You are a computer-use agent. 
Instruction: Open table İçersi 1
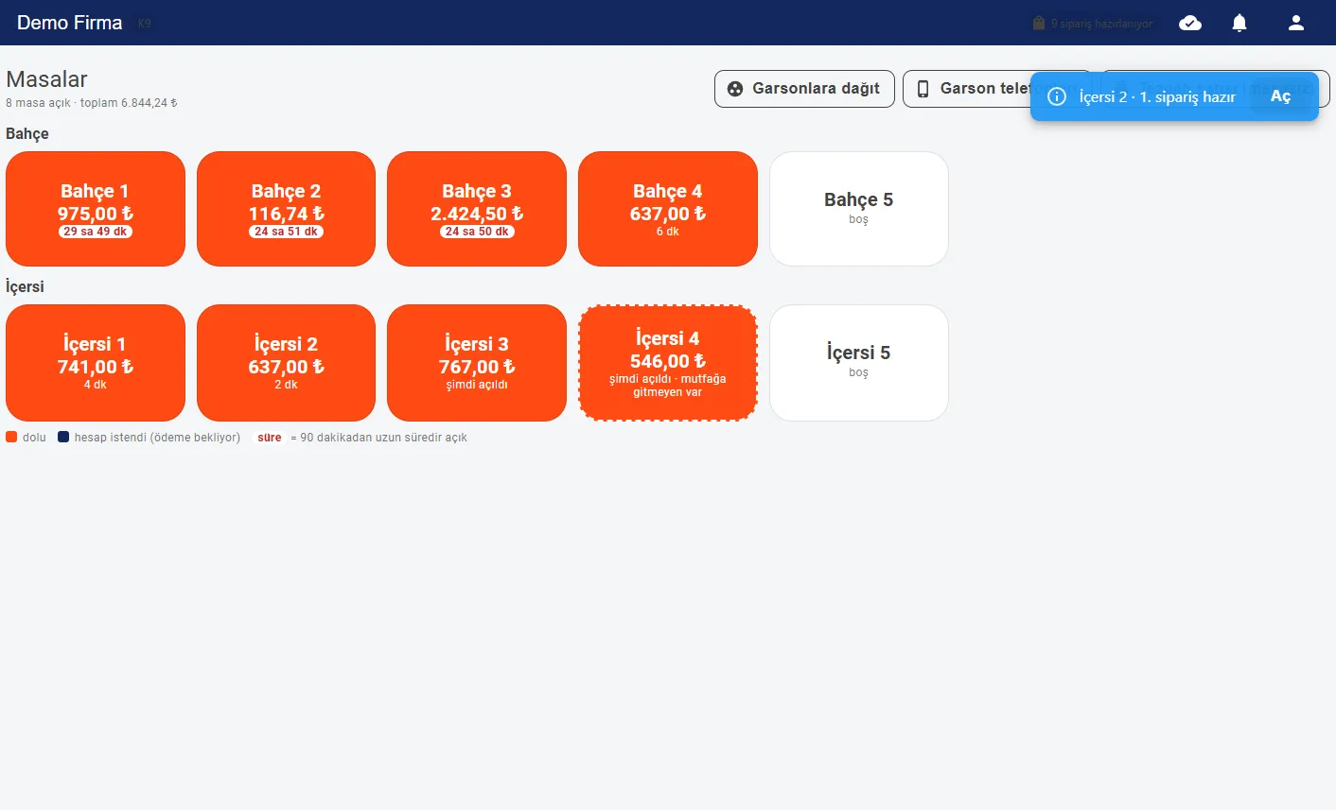point(96,363)
